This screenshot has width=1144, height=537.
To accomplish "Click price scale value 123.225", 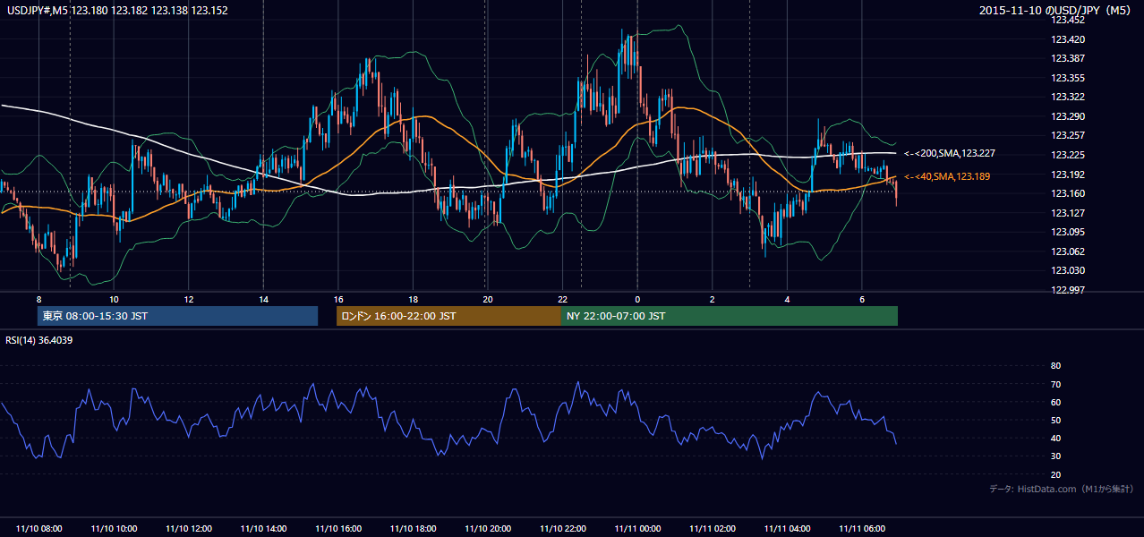I will (1067, 155).
